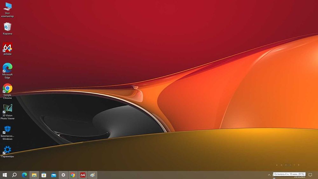Open the Windows Start menu
This screenshot has height=179, width=318.
pyautogui.click(x=5, y=175)
